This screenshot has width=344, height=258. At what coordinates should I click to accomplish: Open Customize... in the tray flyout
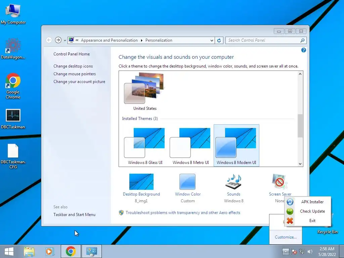[x=286, y=237]
